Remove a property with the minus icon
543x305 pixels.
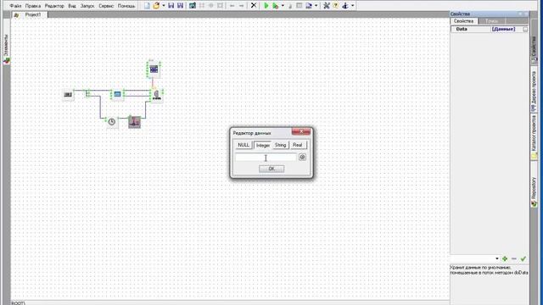514,258
